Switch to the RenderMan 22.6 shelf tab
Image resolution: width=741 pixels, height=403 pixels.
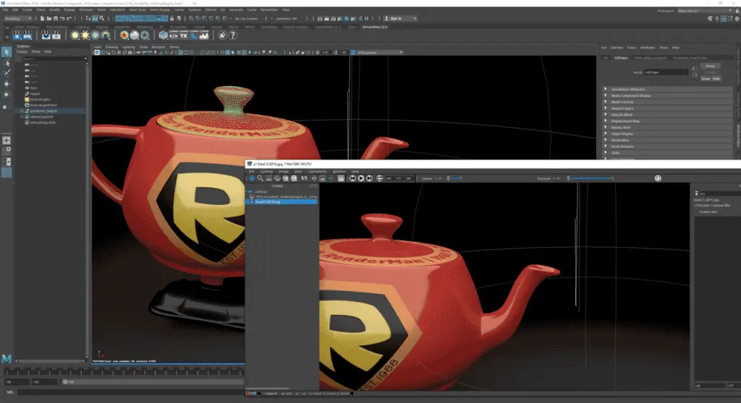coord(375,27)
